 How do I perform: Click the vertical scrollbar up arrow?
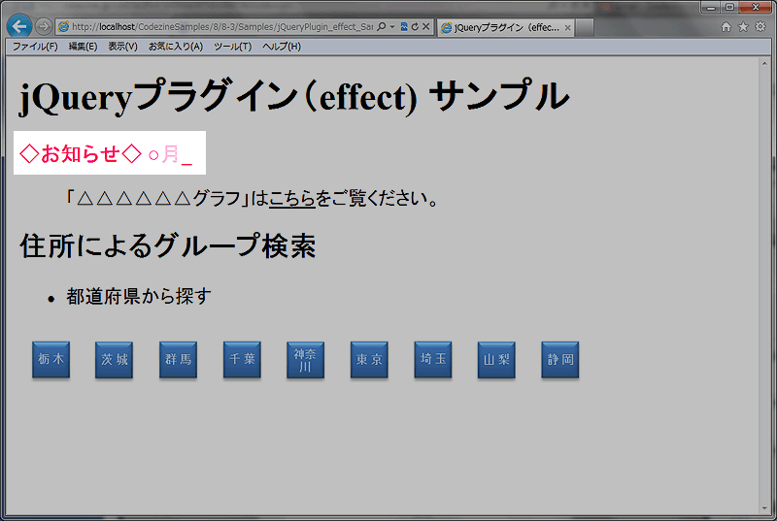(x=764, y=63)
